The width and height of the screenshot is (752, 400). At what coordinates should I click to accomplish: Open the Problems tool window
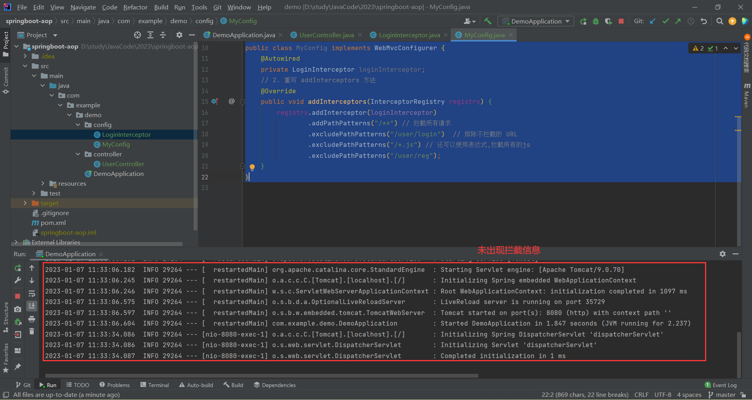click(114, 385)
